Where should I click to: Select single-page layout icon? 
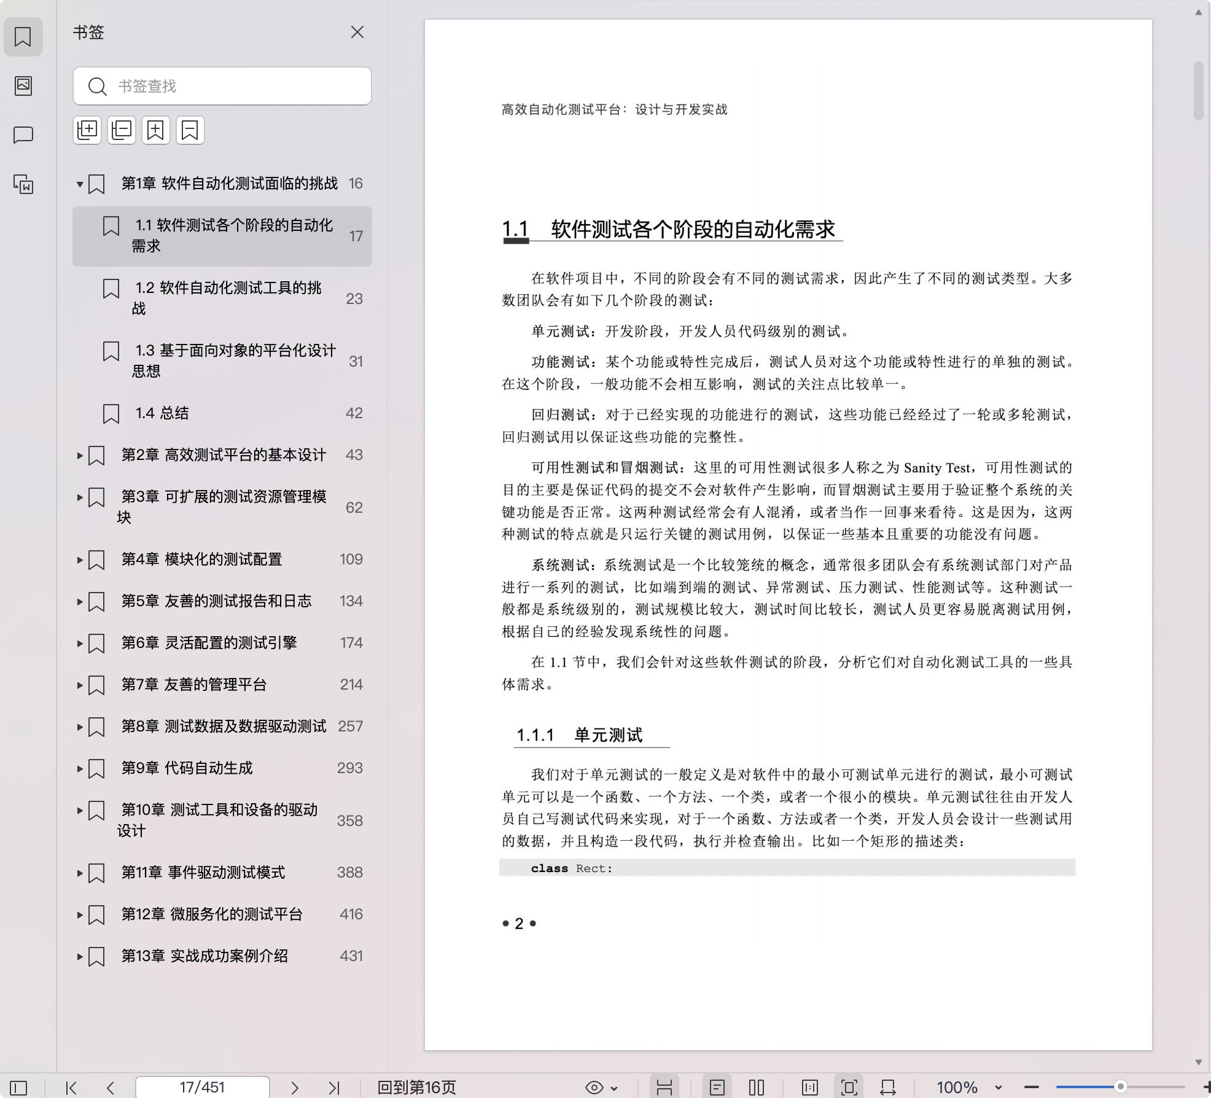pos(717,1088)
